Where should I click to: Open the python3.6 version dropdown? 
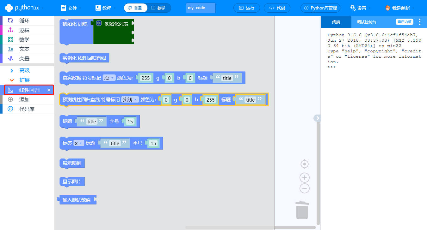pos(25,8)
